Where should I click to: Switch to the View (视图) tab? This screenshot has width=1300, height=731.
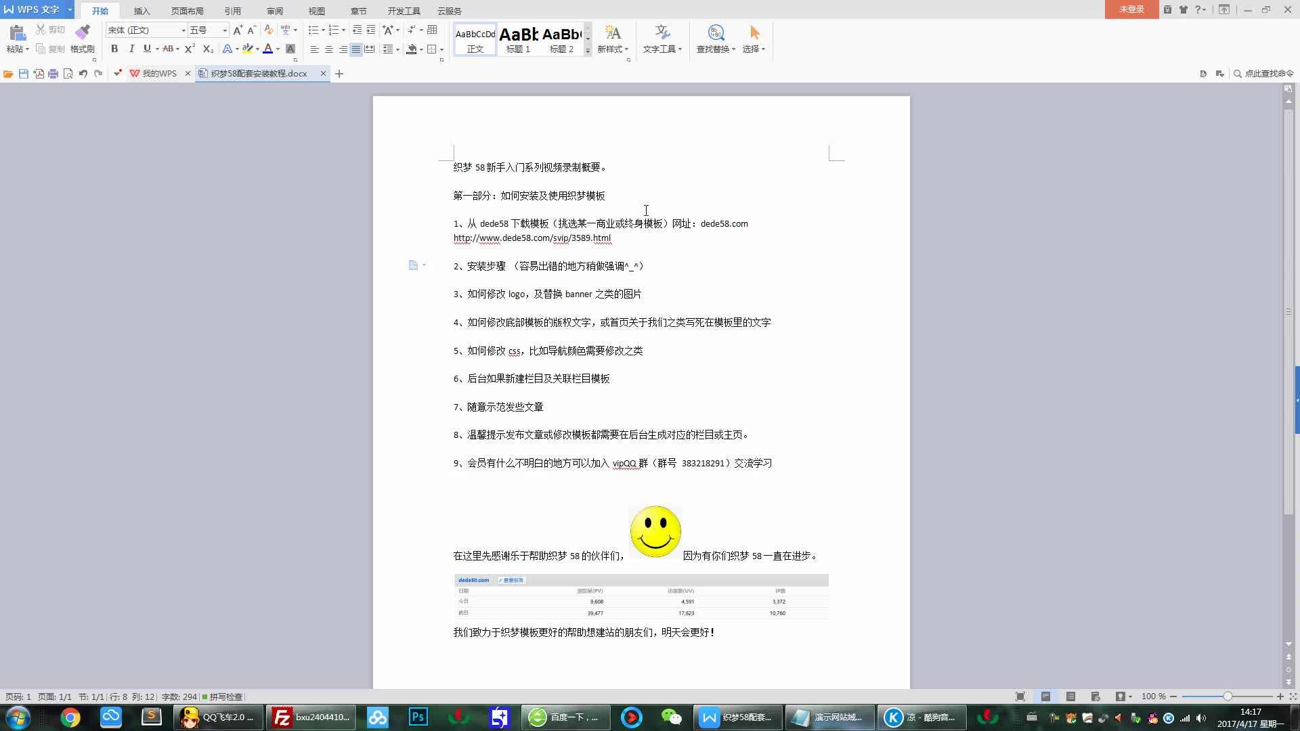coord(317,11)
